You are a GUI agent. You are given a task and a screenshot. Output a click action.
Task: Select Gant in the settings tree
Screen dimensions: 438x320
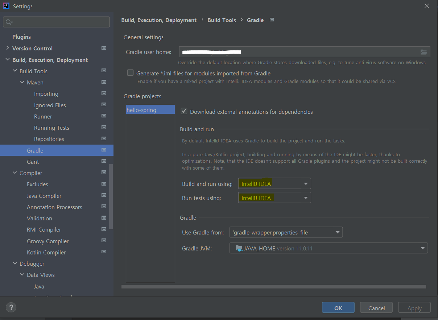(33, 162)
